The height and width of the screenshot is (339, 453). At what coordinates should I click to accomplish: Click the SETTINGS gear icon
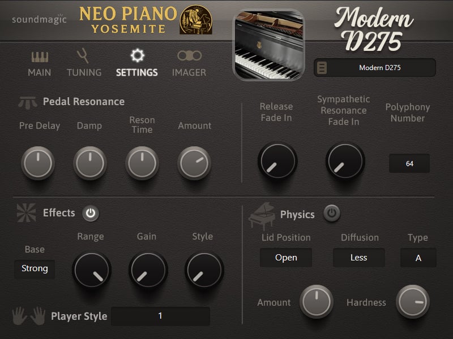pyautogui.click(x=137, y=55)
